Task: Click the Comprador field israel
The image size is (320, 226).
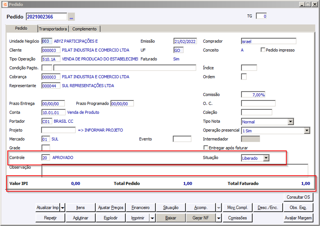Action: 269,41
